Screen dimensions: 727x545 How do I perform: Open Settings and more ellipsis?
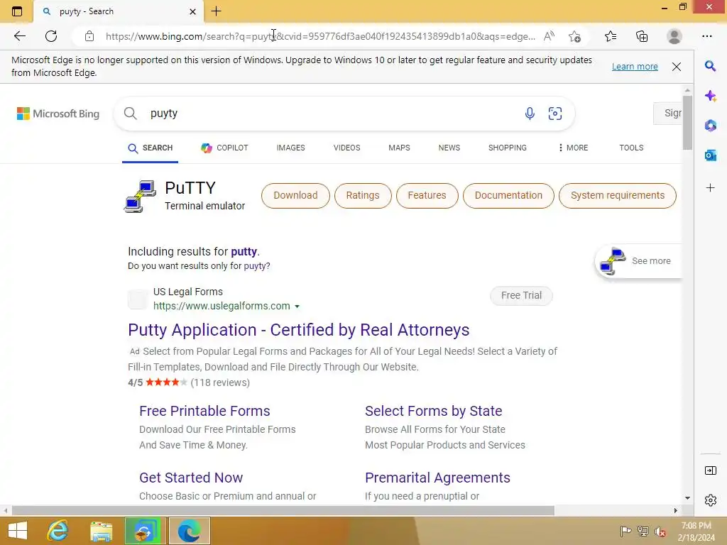(x=706, y=36)
